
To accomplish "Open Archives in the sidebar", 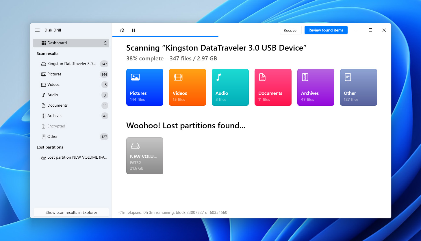I will 71,116.
